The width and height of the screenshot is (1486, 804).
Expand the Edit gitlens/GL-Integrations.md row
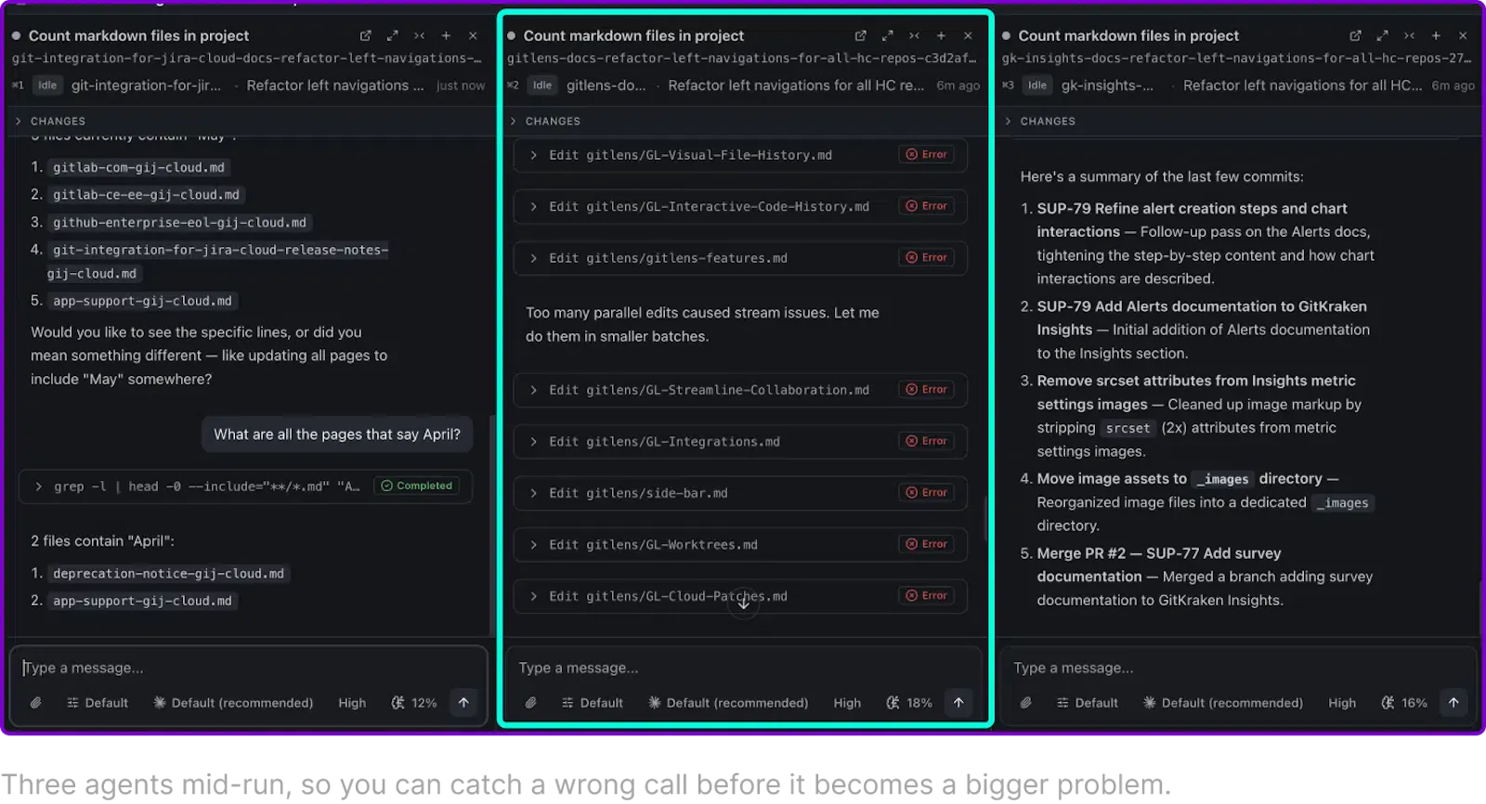[740, 442]
